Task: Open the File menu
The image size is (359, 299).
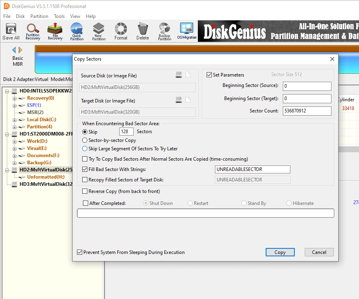Action: (7, 16)
